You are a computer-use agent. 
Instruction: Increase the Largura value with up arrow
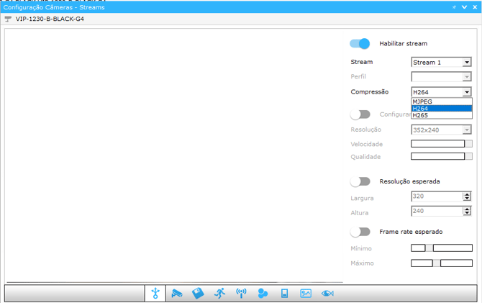[x=467, y=194]
